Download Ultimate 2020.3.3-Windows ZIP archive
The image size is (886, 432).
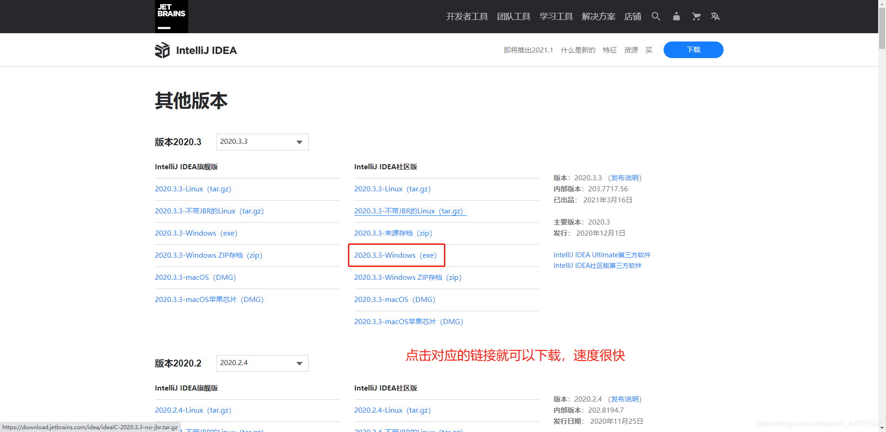209,255
